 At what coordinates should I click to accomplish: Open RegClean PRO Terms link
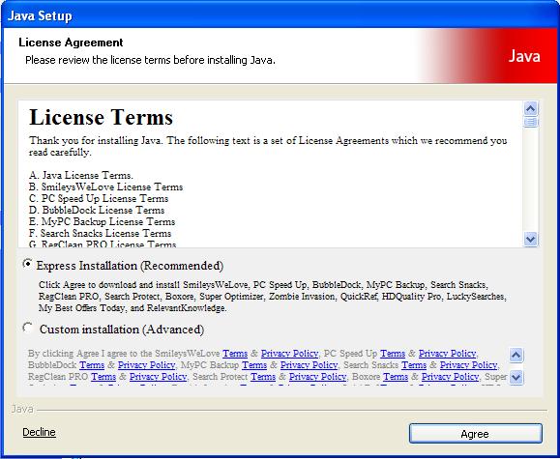(103, 377)
